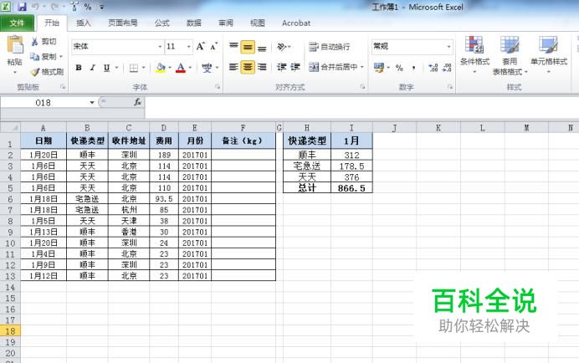Click accounting number format icon
This screenshot has height=363, width=579.
click(x=378, y=68)
